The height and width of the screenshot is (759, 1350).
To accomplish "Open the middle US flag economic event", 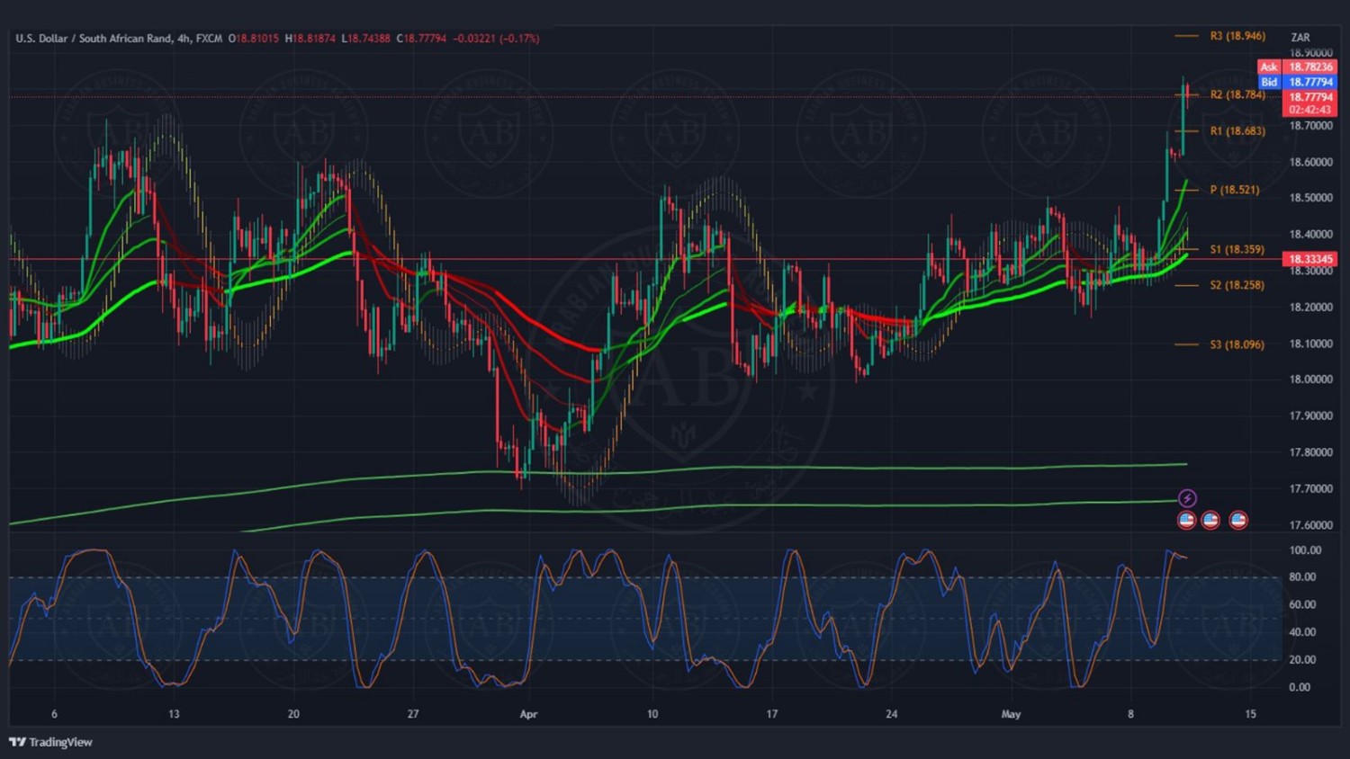I will pos(1210,520).
